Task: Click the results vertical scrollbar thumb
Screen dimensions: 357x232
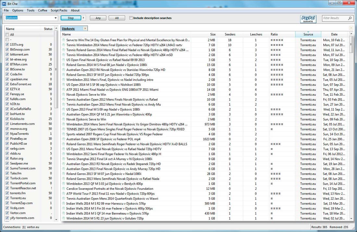Action: click(351, 44)
